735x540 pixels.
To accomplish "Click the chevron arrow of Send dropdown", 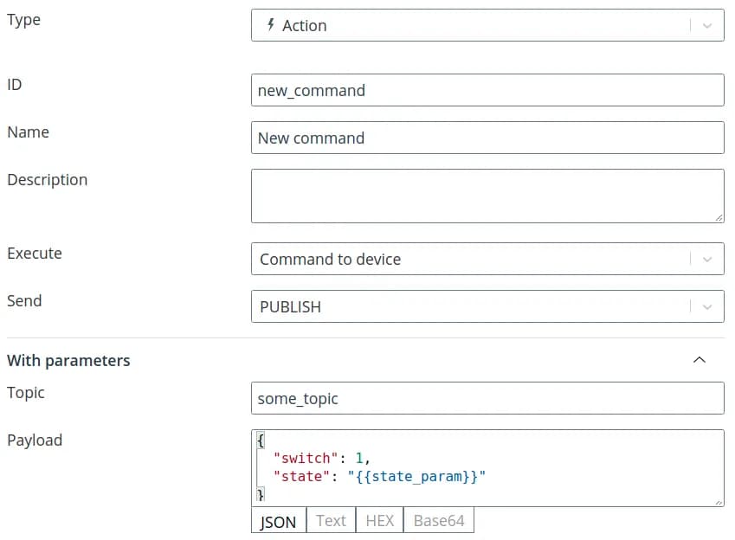I will [x=706, y=306].
